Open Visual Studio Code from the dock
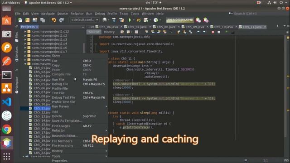The image size is (290, 163). click(6, 102)
